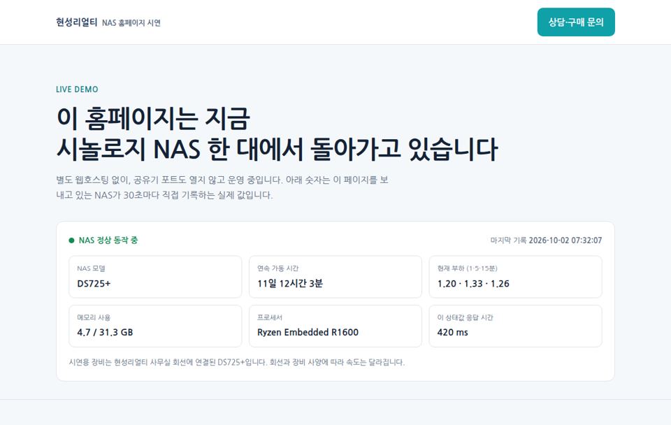Click the footnote about 시연용 장비

point(237,363)
